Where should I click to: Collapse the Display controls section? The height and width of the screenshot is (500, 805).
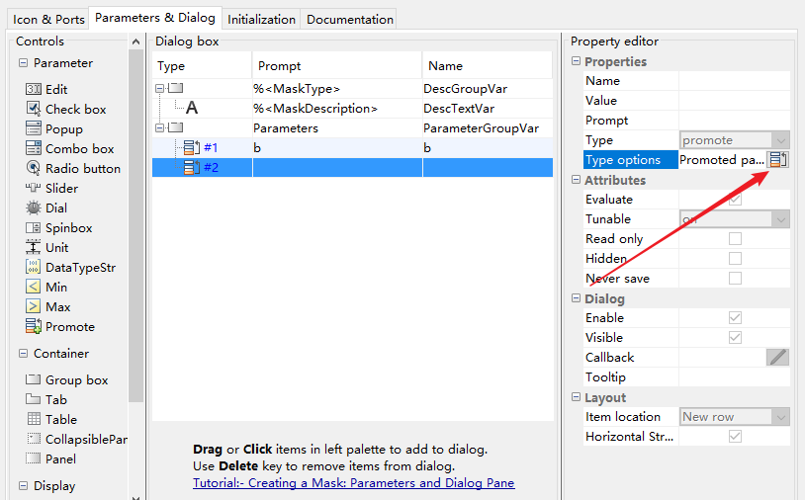23,485
